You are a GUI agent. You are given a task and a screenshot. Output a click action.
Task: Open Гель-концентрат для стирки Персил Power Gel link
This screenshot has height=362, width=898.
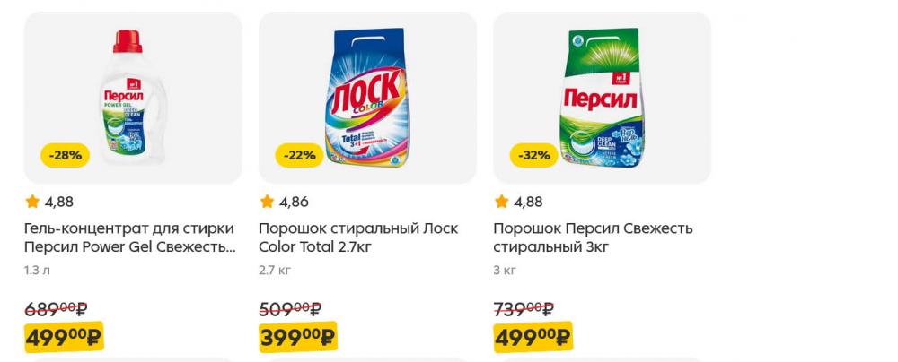tap(130, 238)
